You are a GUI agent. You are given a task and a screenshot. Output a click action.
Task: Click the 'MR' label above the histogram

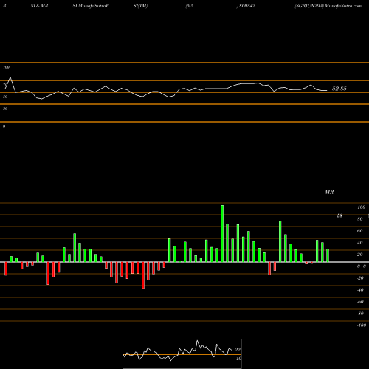(x=329, y=192)
